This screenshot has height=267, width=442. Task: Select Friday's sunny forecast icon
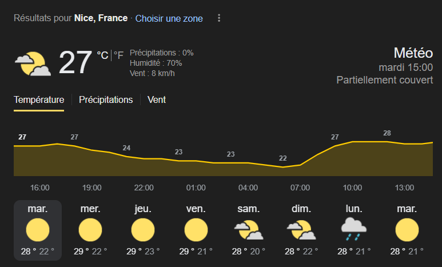pyautogui.click(x=196, y=230)
